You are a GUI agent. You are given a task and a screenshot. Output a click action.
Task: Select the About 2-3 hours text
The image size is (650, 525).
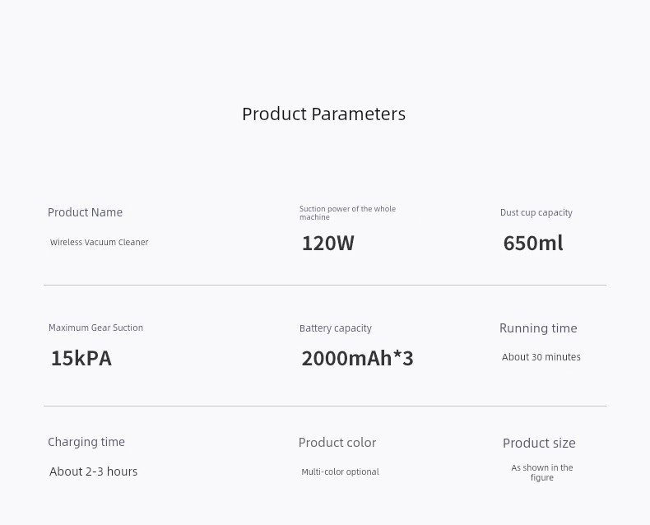click(93, 472)
